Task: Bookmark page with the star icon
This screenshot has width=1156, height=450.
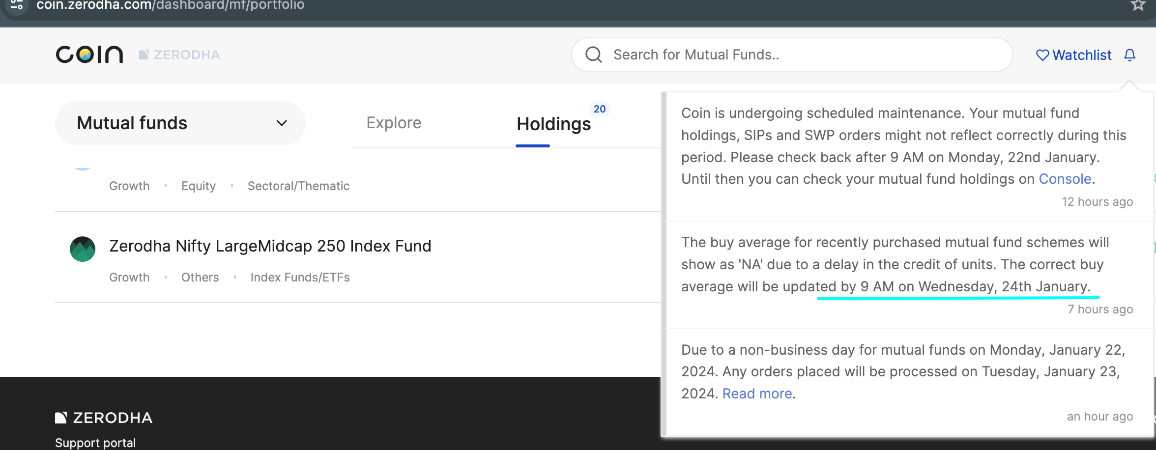Action: [1138, 5]
